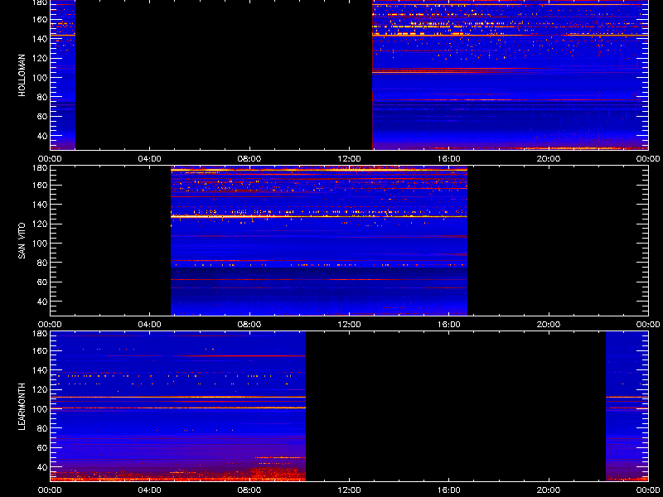This screenshot has width=663, height=497.
Task: Pick the 40 frequency tick of San Vito panel
Action: point(43,302)
